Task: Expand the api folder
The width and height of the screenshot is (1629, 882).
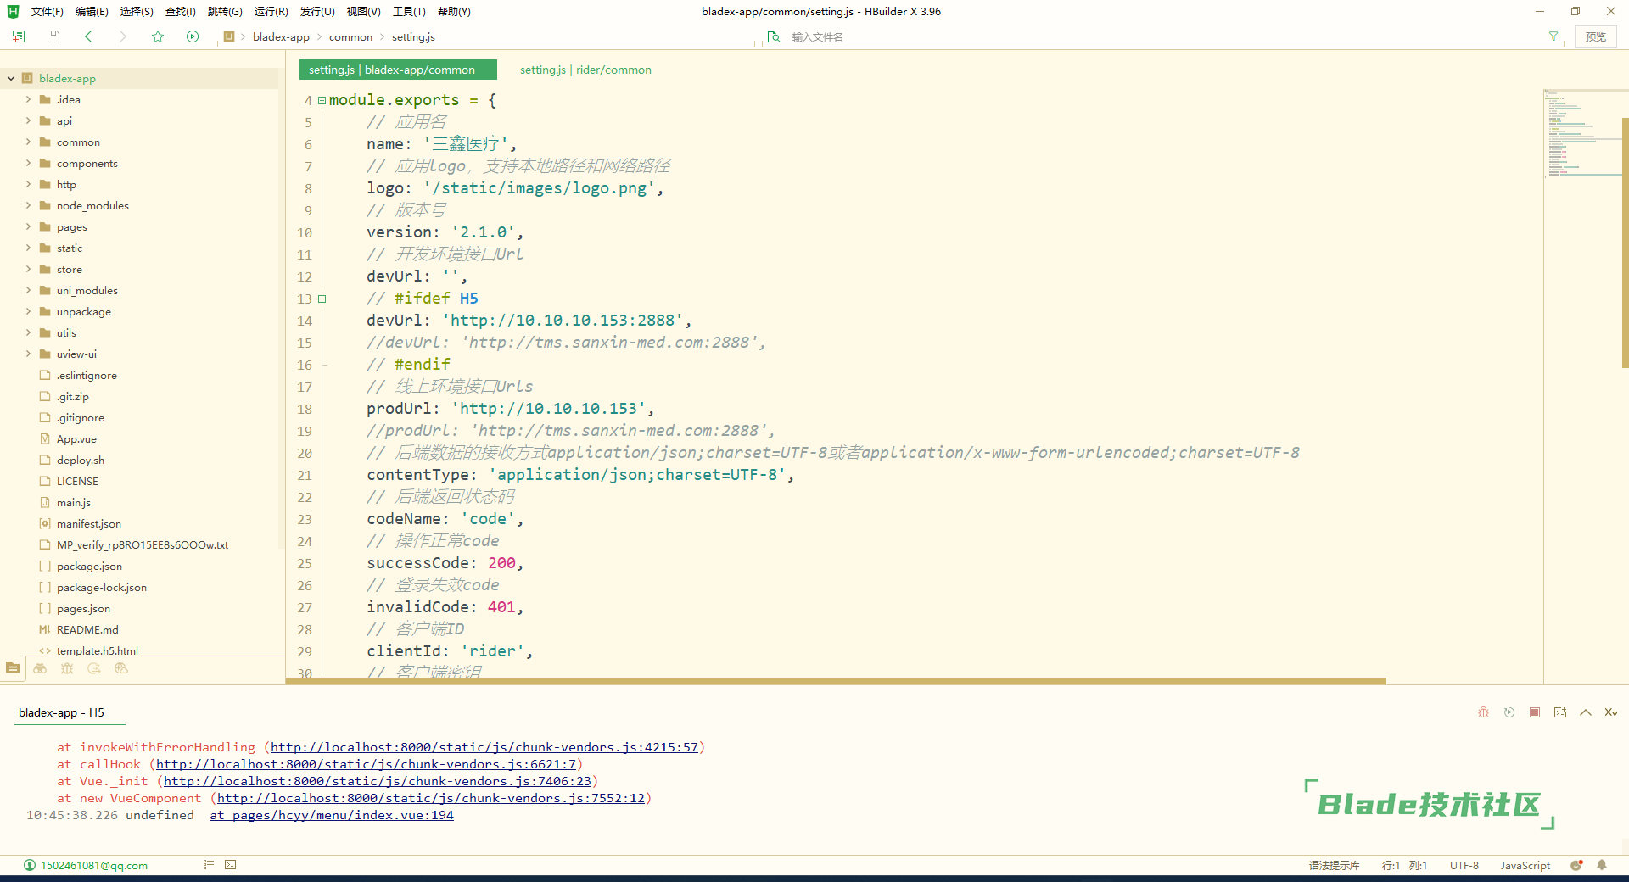Action: [28, 120]
